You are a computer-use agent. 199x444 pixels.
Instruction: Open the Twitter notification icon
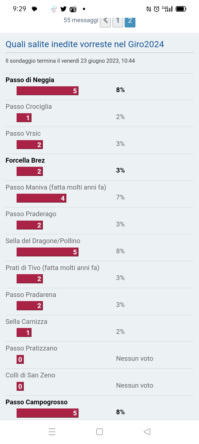click(x=63, y=9)
